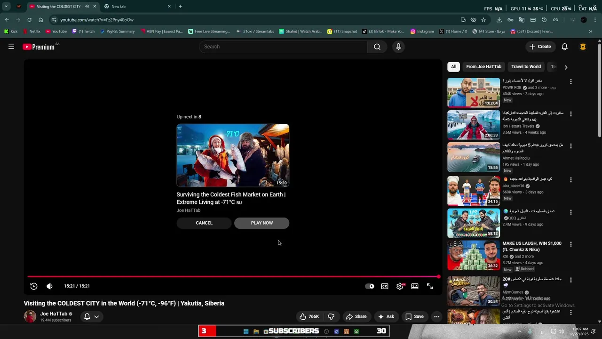This screenshot has height=339, width=602.
Task: Open the Xbox app in taskbar
Action: [x=356, y=331]
